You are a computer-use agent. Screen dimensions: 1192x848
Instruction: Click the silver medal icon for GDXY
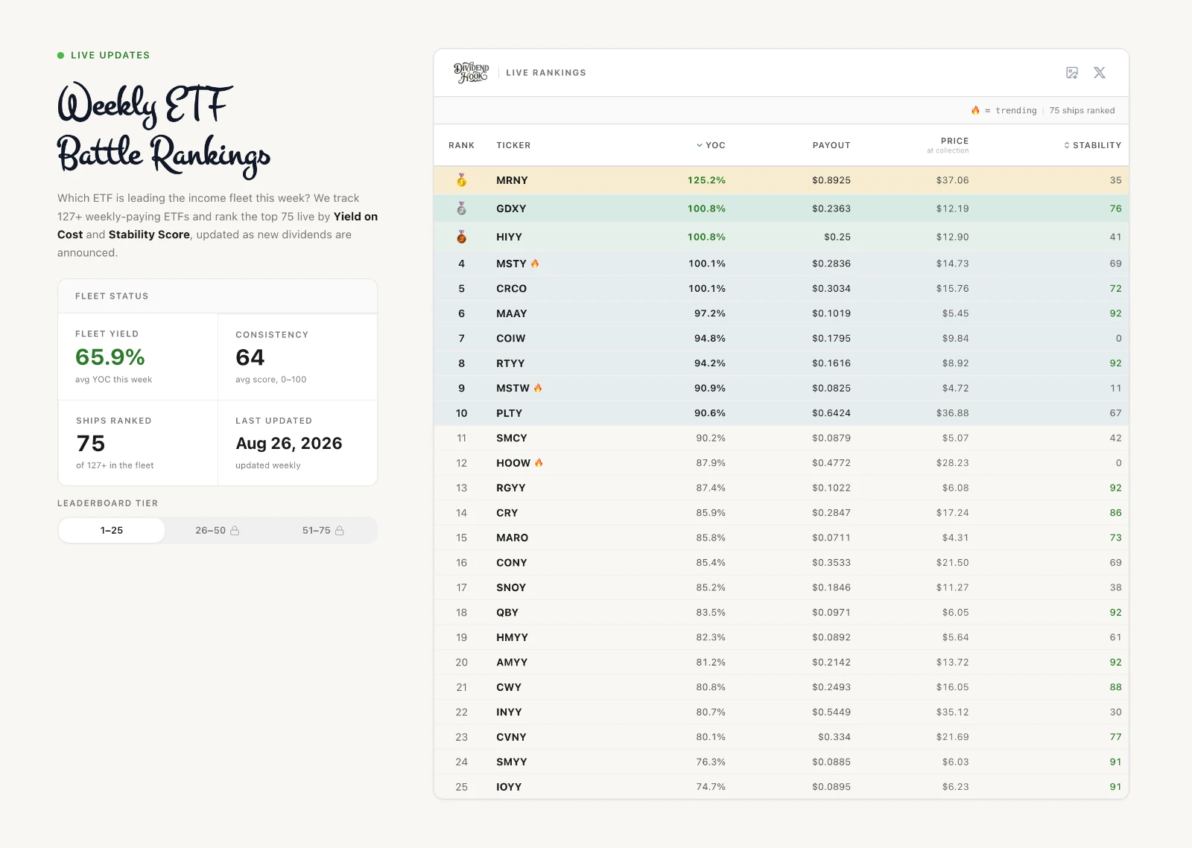[461, 208]
